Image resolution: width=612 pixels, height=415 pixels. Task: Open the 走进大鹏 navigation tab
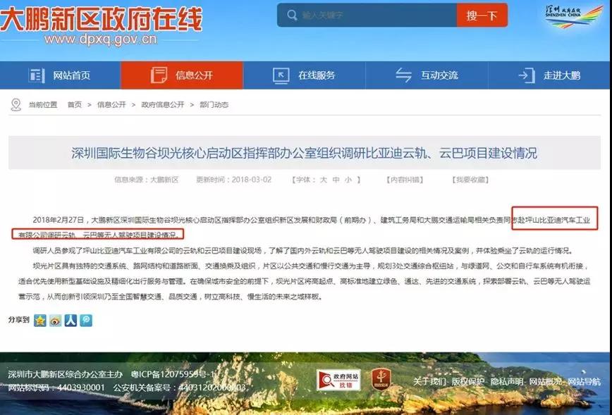tap(549, 75)
